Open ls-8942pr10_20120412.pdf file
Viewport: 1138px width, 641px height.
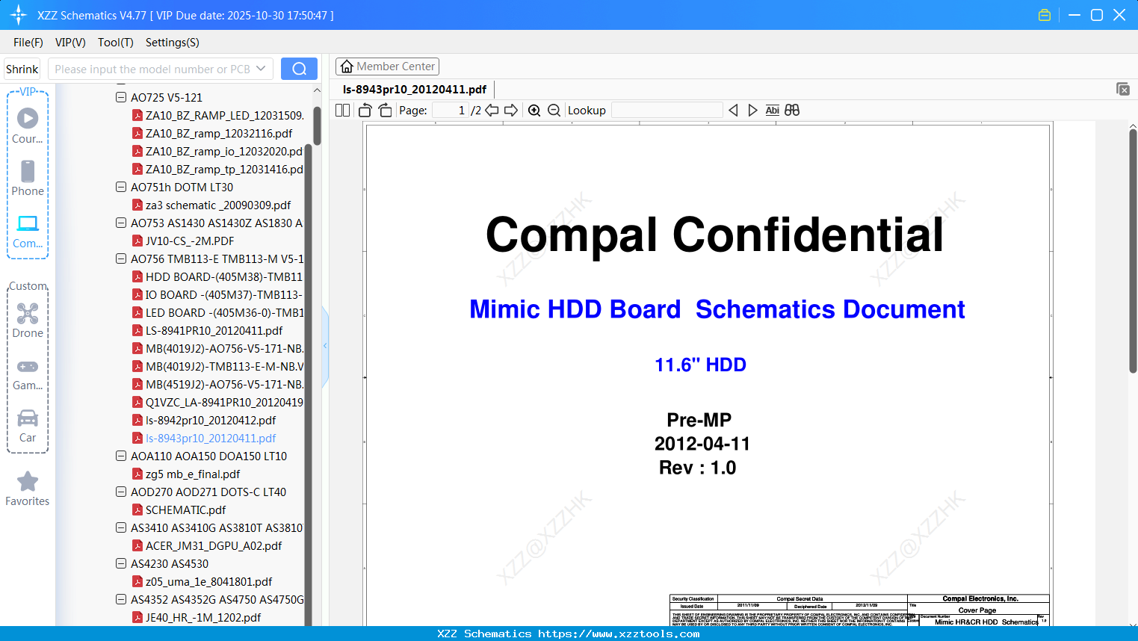click(x=205, y=420)
